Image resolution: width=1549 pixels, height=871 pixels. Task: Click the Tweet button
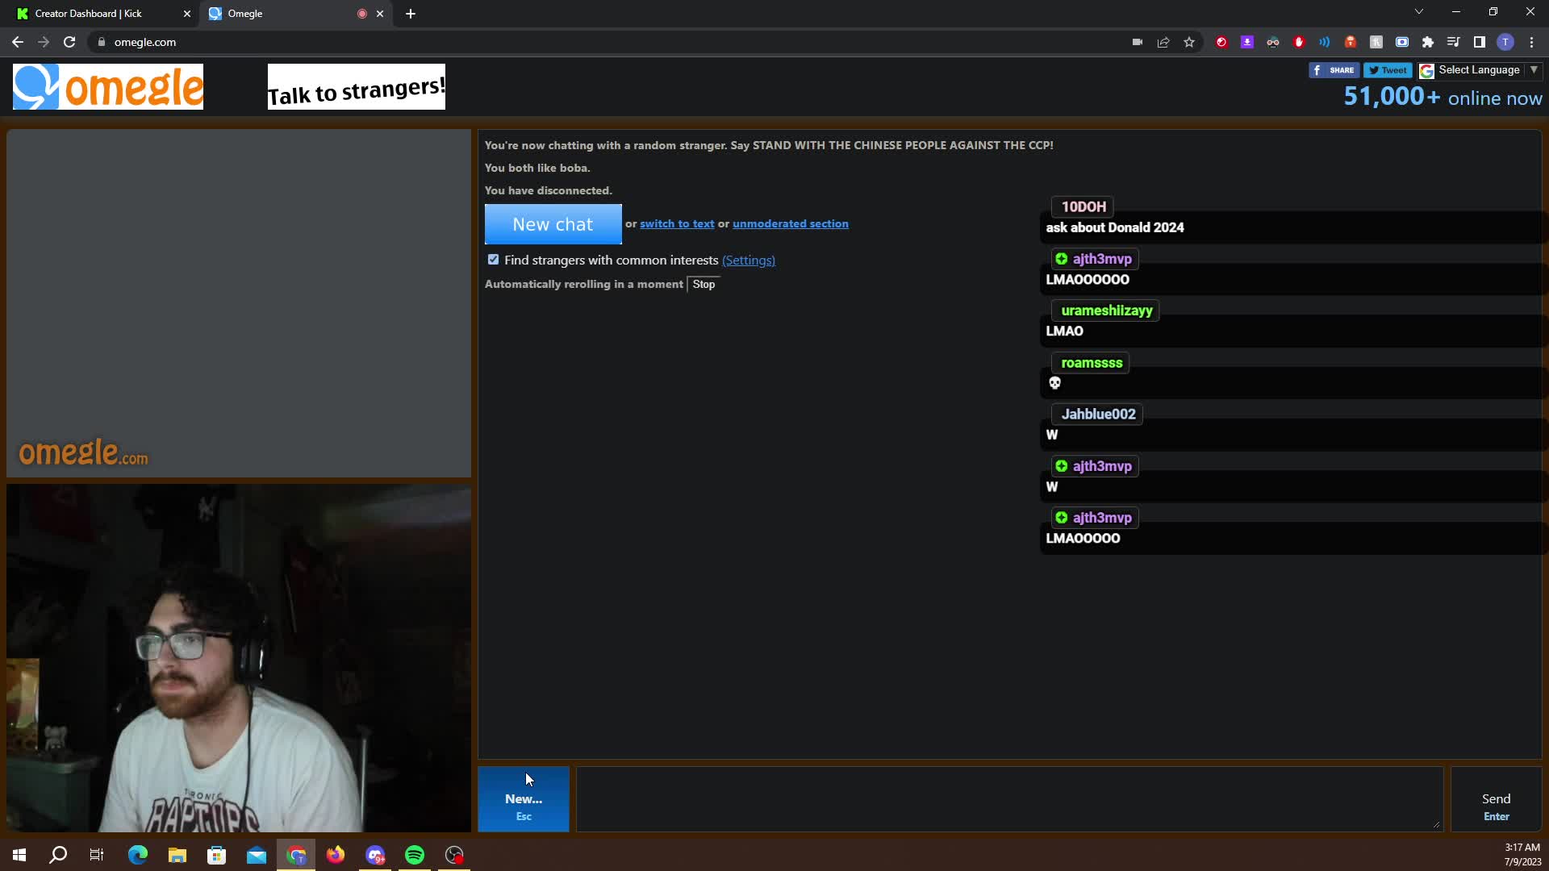1388,70
